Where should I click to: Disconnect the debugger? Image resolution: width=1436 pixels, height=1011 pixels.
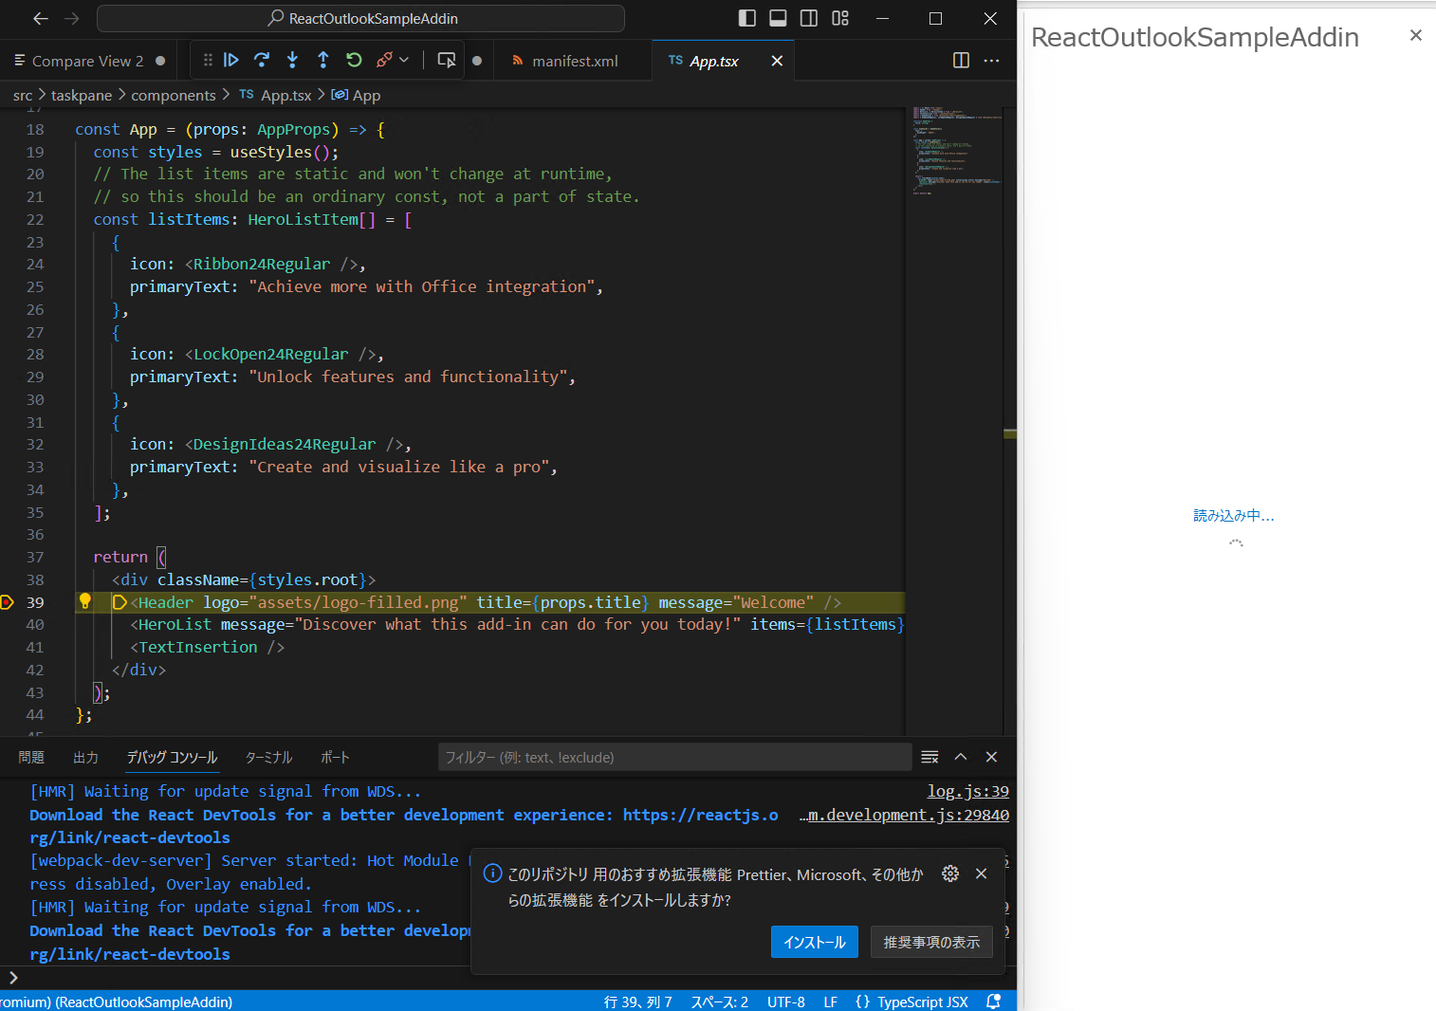click(385, 60)
